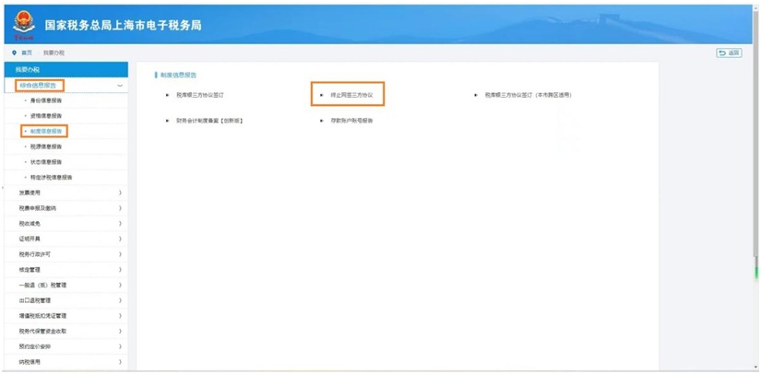Expand 核定管理 using its chevron
Screen dimensions: 761x374
[x=120, y=270]
